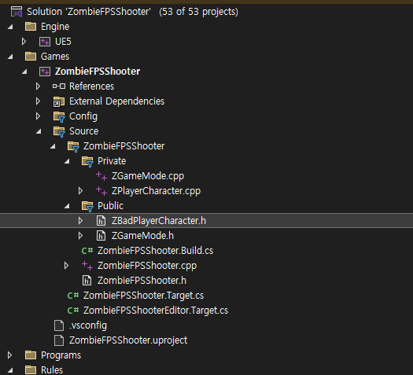Click the C++ icon of ZPlayerCharacter.cpp
413x375 pixels.
coord(101,191)
